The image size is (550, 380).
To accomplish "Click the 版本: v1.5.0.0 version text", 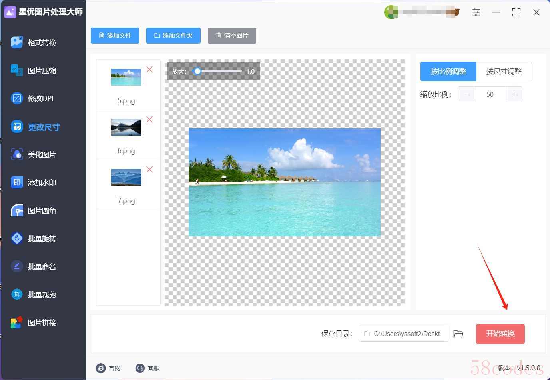I will point(519,368).
